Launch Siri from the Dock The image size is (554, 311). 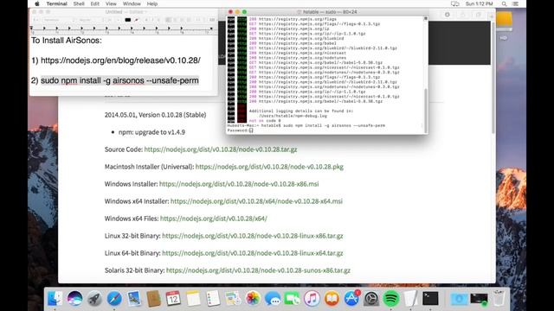point(74,299)
